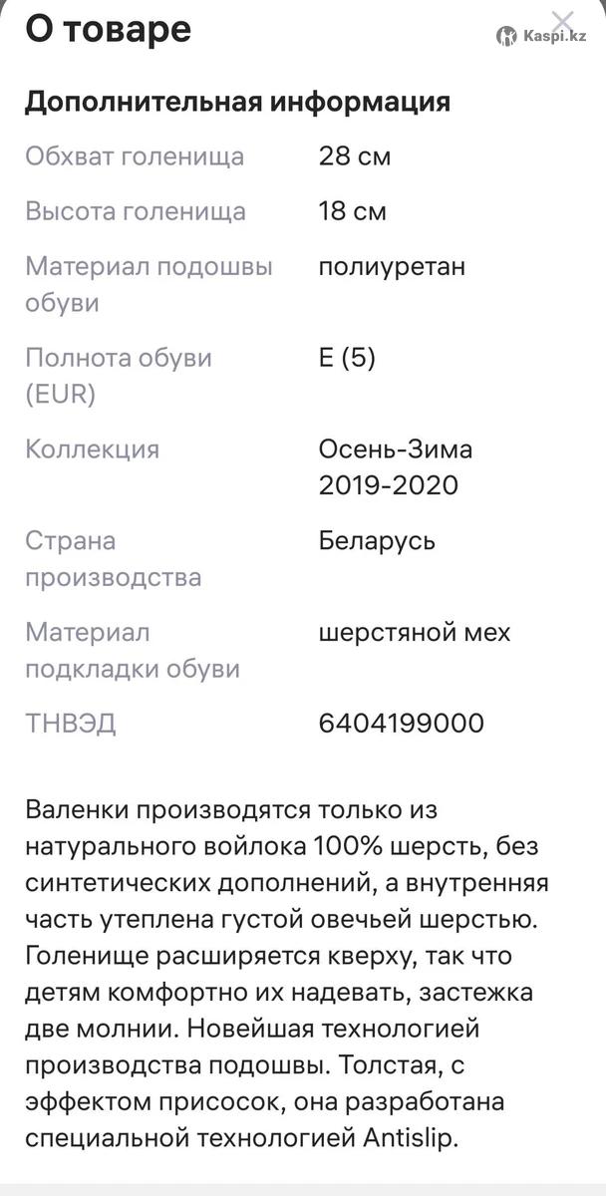Tap the О товаре heading
Screen dimensions: 606x1196
[108, 30]
